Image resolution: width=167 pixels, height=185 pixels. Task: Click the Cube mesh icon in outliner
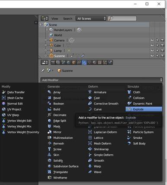click(51, 45)
